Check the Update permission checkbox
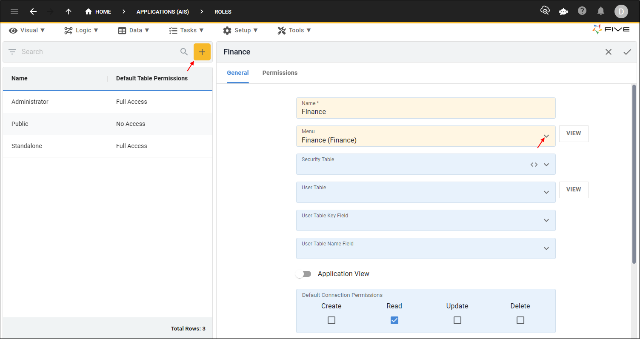Viewport: 640px width, 339px height. 457,320
